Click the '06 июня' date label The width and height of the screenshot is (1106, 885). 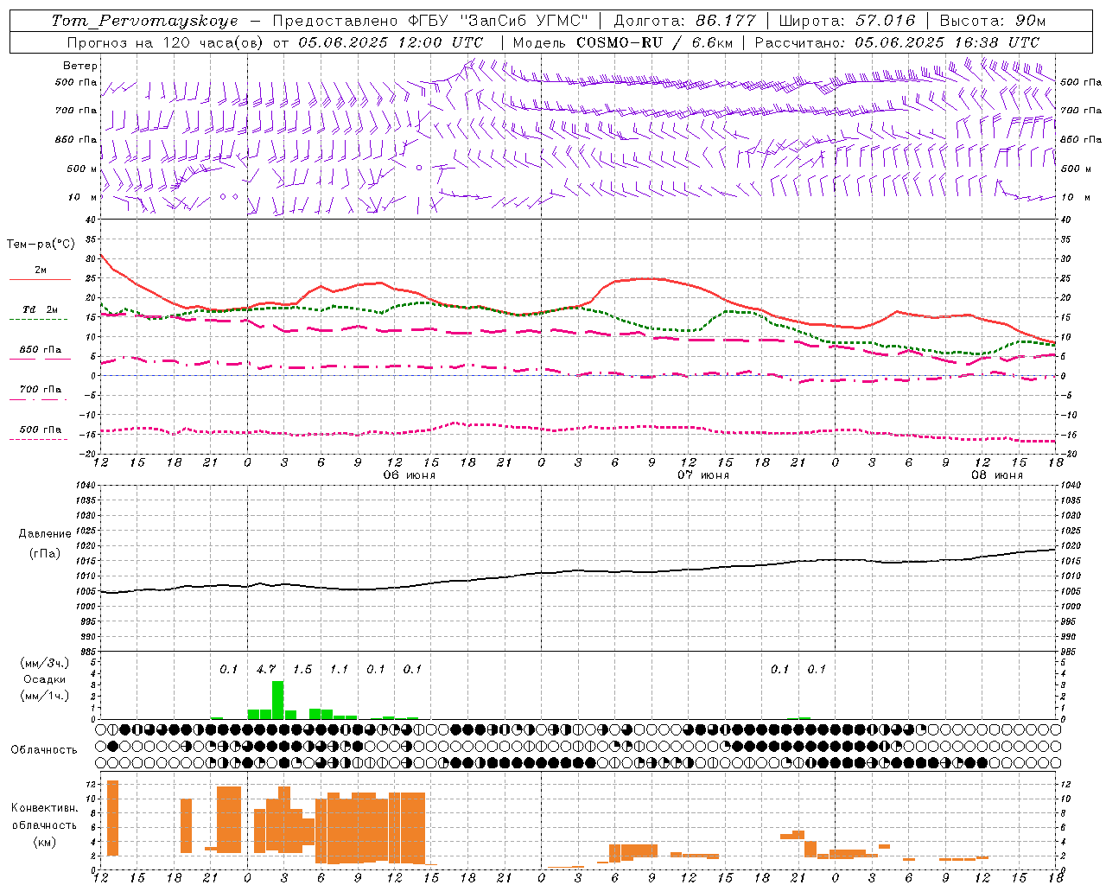coord(410,475)
